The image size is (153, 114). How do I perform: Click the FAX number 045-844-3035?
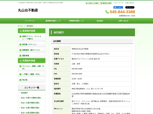point(77,74)
